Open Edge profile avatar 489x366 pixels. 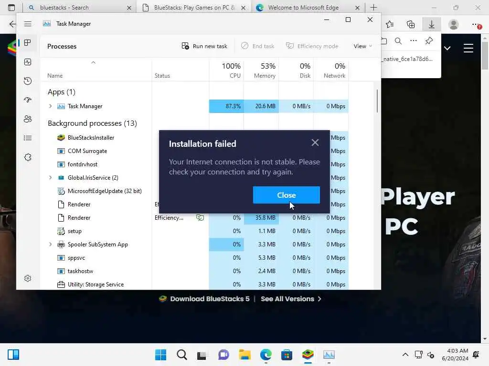coord(454,24)
